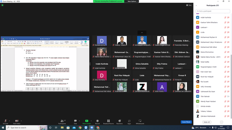Expand video options arrow next to Start Video
This screenshot has width=232, height=130.
click(21, 121)
